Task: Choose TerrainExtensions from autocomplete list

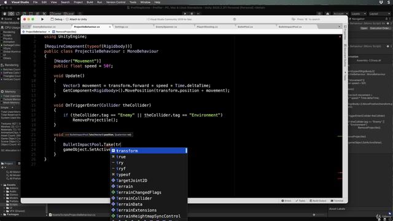Action: [149, 210]
